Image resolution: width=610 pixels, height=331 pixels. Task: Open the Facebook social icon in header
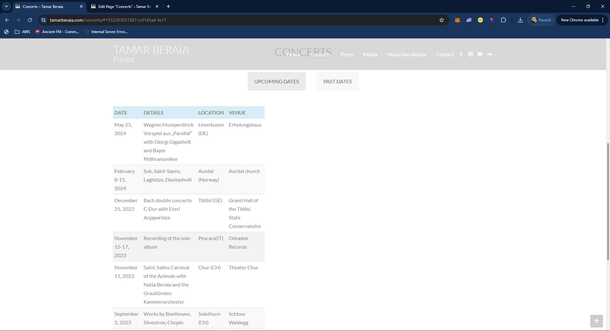(461, 54)
